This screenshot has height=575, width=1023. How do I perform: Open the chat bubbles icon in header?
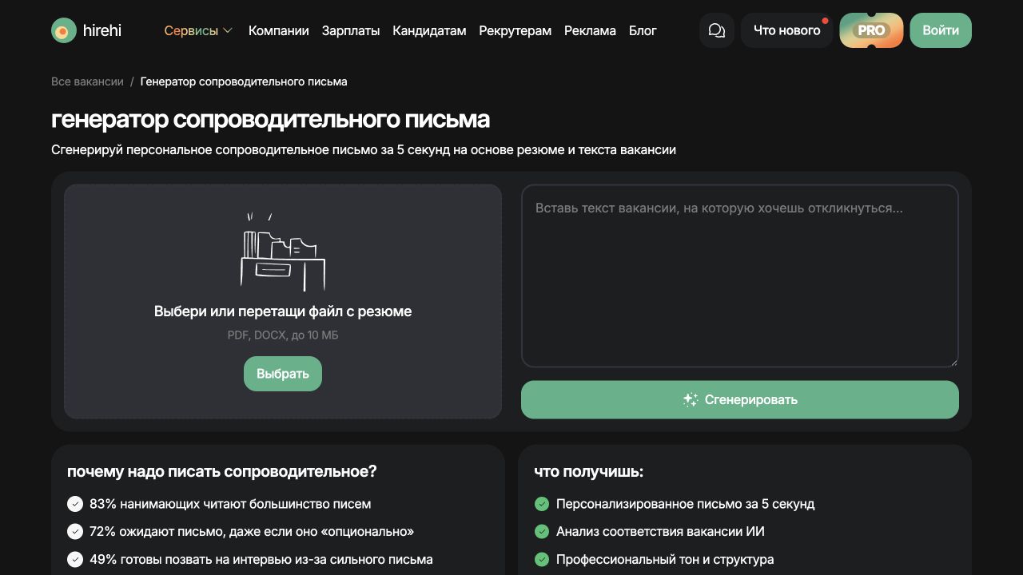pyautogui.click(x=717, y=30)
